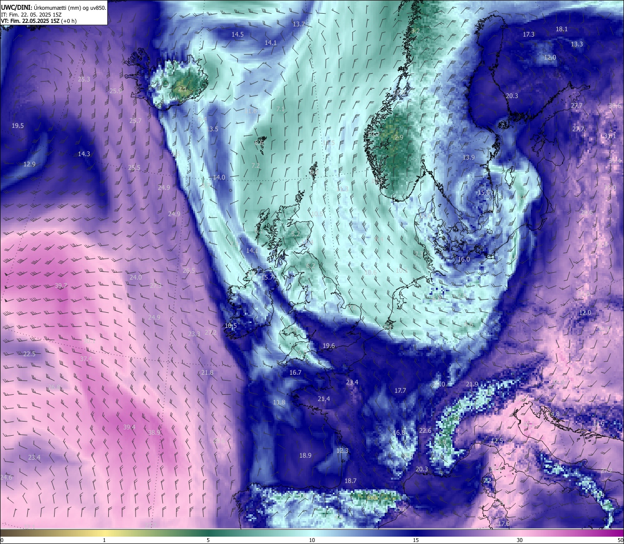
Task: Click the map value 18.9
Action: pos(305,456)
